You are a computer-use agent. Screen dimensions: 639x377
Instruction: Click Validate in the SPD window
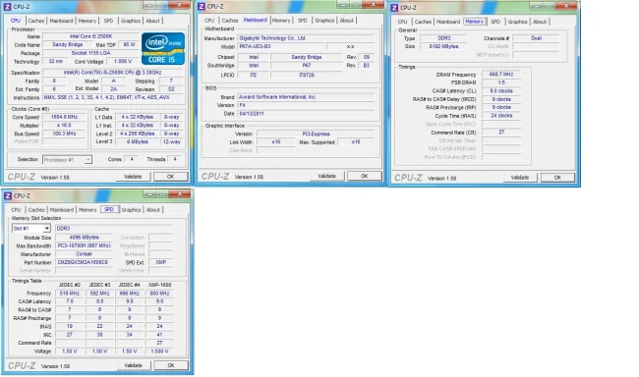(x=134, y=365)
